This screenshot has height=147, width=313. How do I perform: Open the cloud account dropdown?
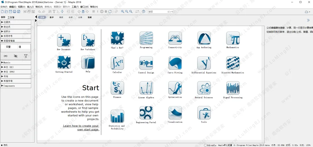tap(307, 12)
